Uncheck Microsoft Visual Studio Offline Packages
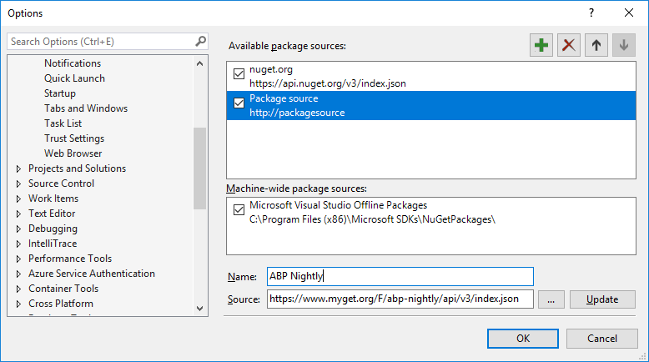 [x=239, y=211]
